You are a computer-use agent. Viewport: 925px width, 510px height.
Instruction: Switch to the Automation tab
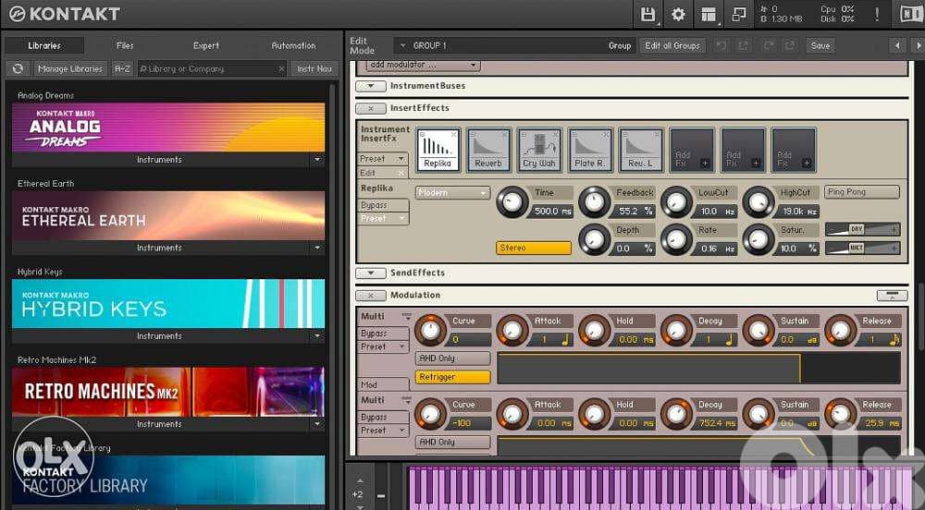293,45
